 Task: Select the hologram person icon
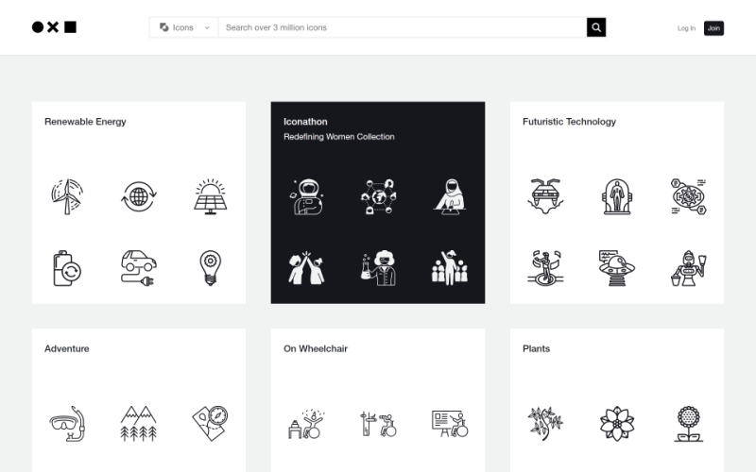pyautogui.click(x=545, y=268)
